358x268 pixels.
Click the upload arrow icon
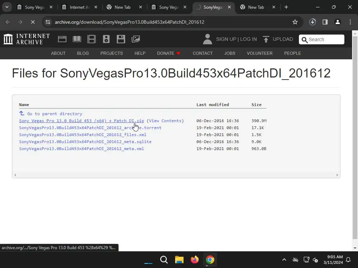pos(266,39)
